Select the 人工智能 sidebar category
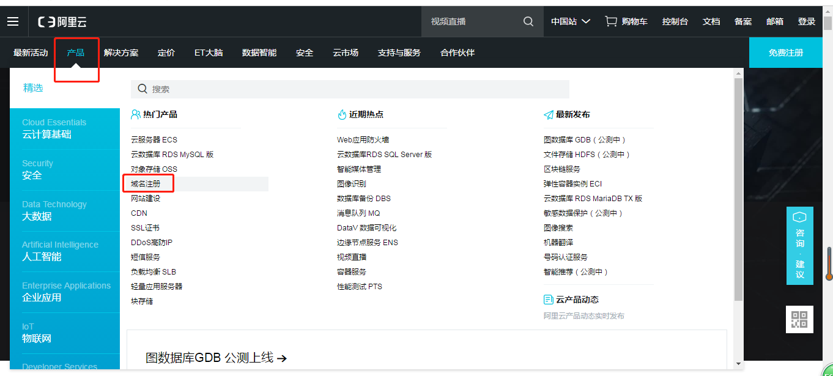The image size is (833, 376). click(x=65, y=251)
